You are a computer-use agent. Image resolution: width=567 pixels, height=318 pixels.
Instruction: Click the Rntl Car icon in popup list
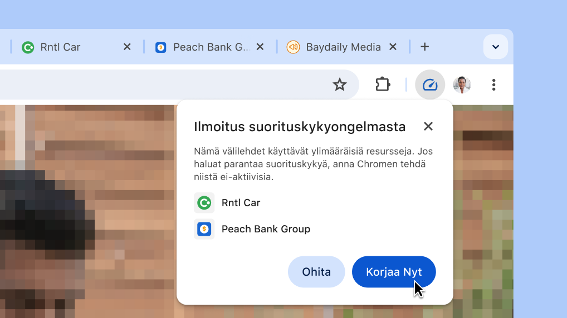coord(204,203)
